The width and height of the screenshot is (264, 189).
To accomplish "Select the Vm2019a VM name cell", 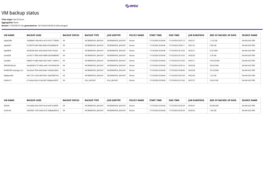I will click(x=8, y=111).
